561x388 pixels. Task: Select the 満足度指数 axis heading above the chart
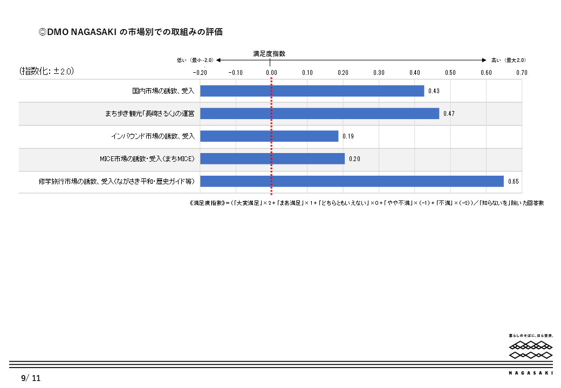pyautogui.click(x=269, y=53)
